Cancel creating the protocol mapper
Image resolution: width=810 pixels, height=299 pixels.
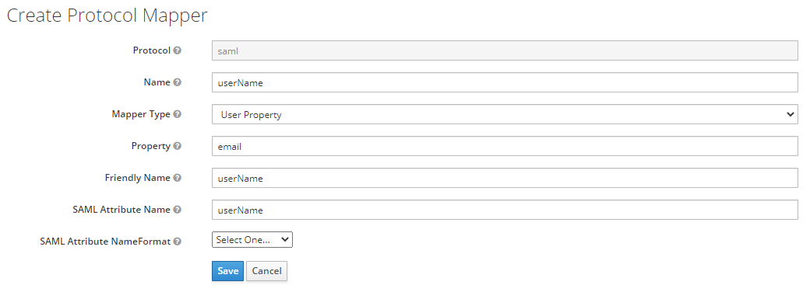coord(266,271)
